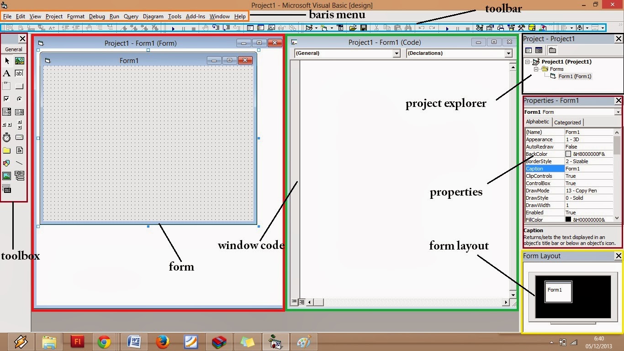Select the FileListBox control tool
Screen dimensions: 624x351
click(20, 150)
